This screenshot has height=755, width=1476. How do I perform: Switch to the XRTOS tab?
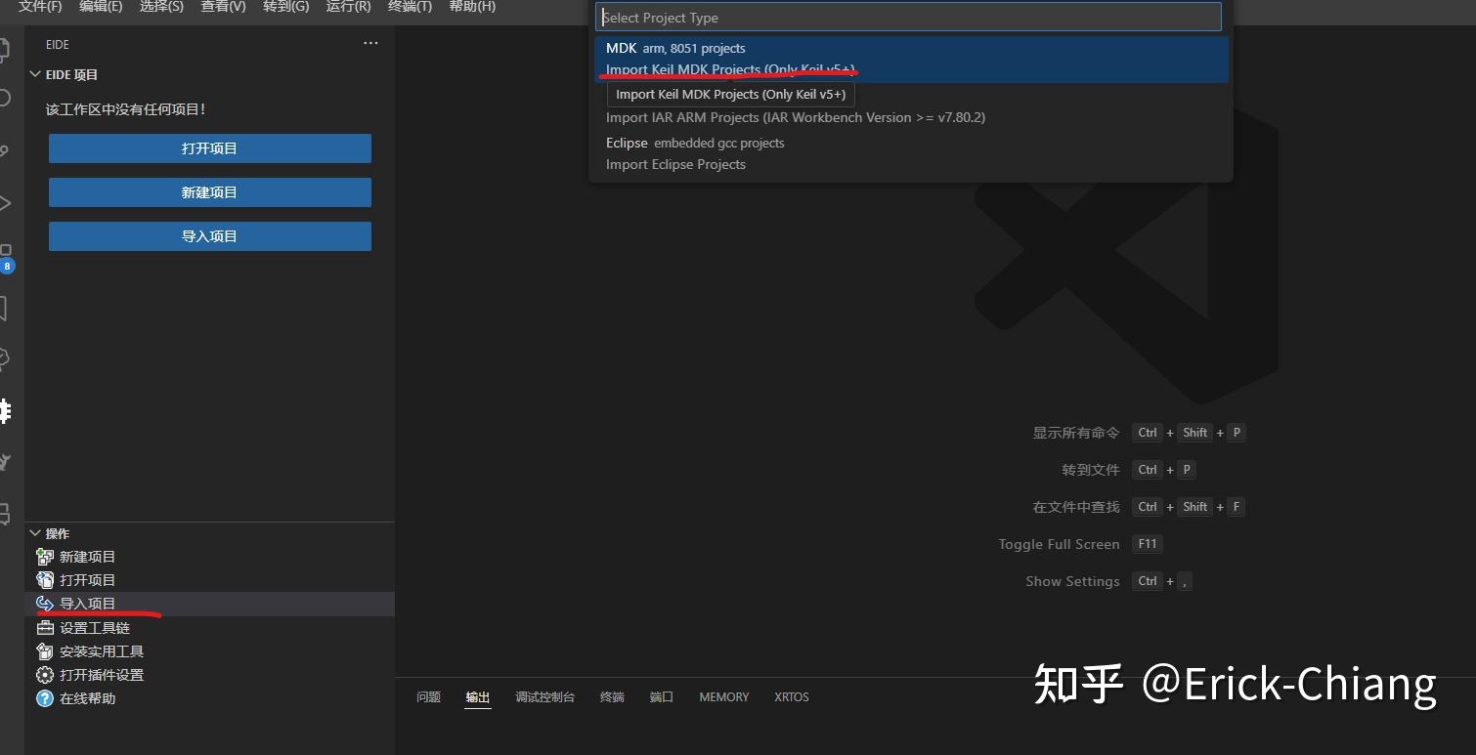click(x=791, y=696)
